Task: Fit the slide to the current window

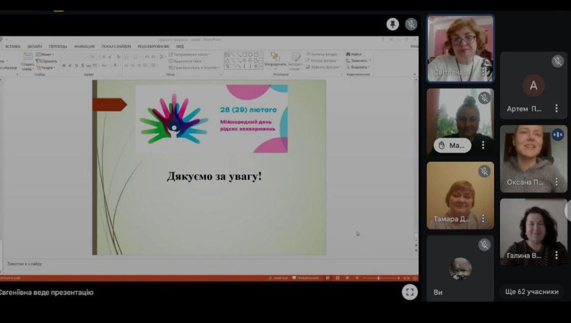Action: pos(415,278)
